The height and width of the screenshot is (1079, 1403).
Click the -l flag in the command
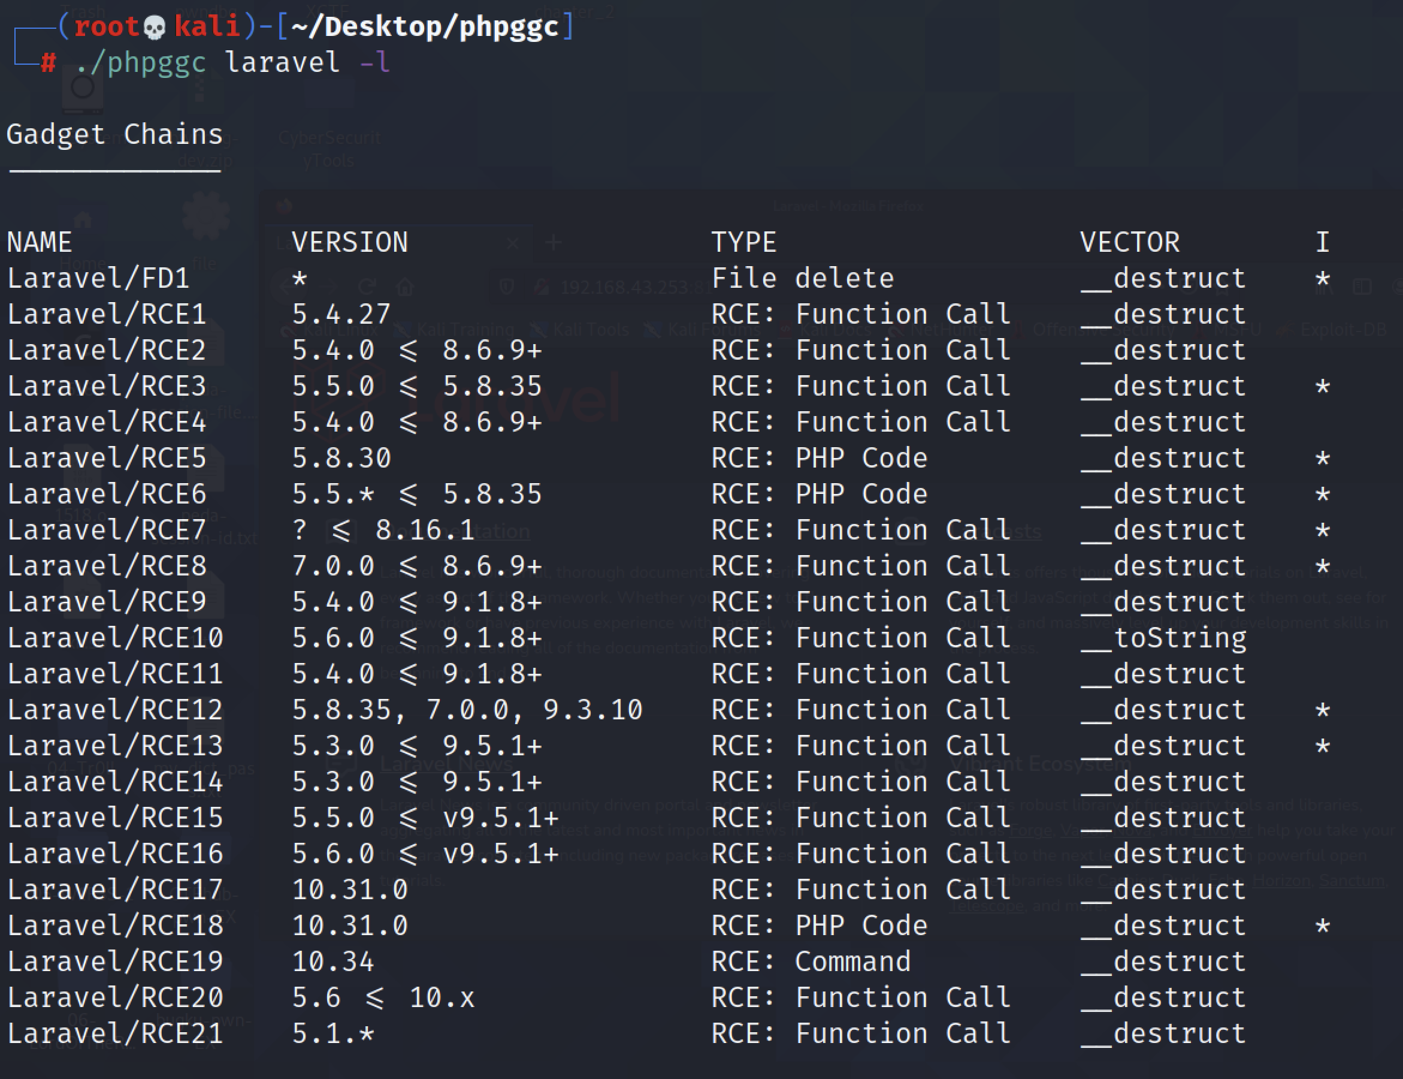tap(375, 63)
